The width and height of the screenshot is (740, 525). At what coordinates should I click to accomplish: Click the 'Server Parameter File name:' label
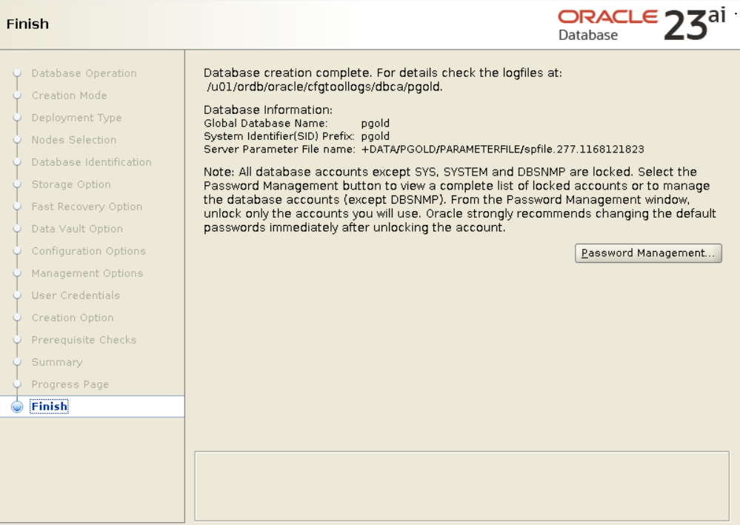click(x=279, y=149)
